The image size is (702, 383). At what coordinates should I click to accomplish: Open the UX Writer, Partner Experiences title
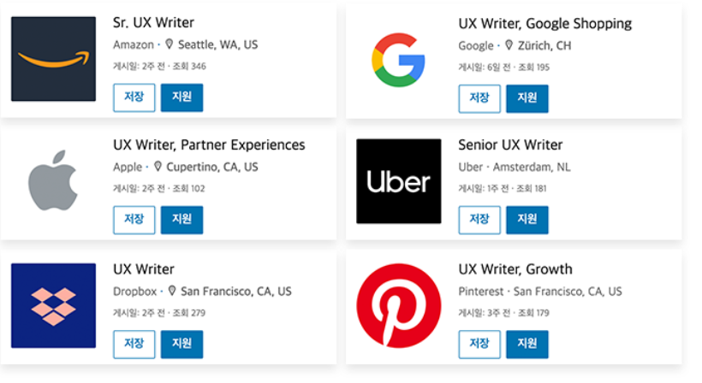coord(209,144)
